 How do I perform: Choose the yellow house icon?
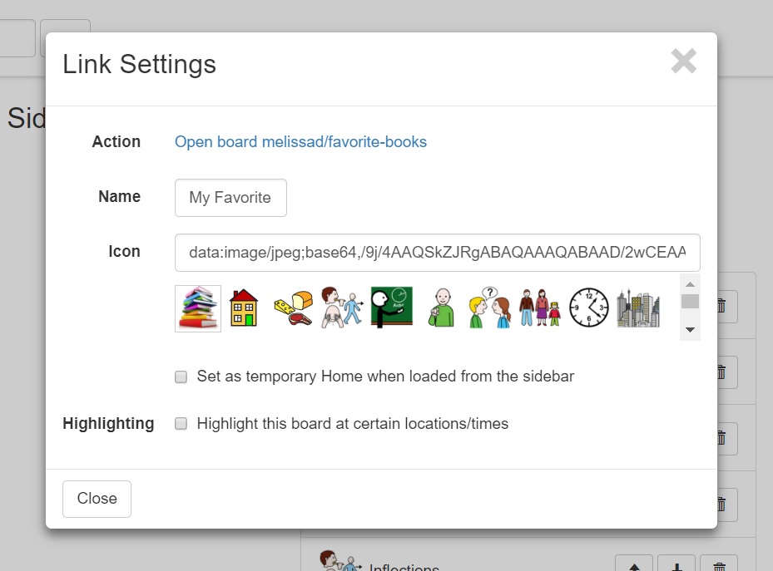(244, 308)
